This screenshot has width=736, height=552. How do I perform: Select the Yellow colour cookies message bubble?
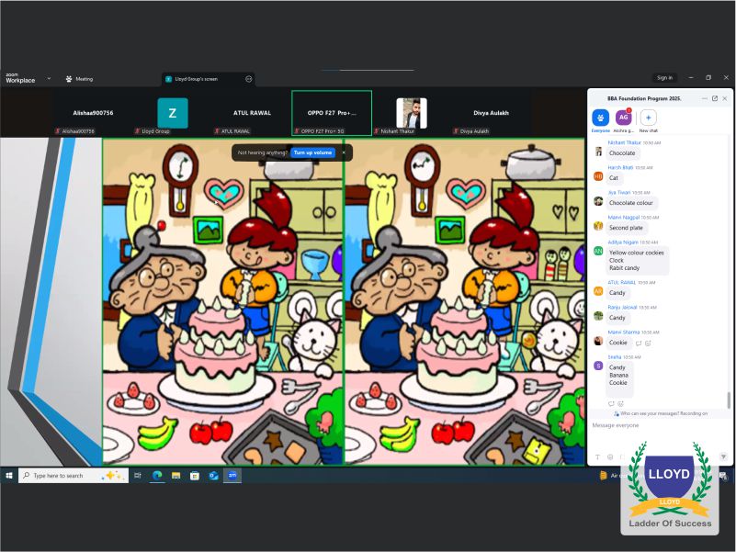(637, 260)
